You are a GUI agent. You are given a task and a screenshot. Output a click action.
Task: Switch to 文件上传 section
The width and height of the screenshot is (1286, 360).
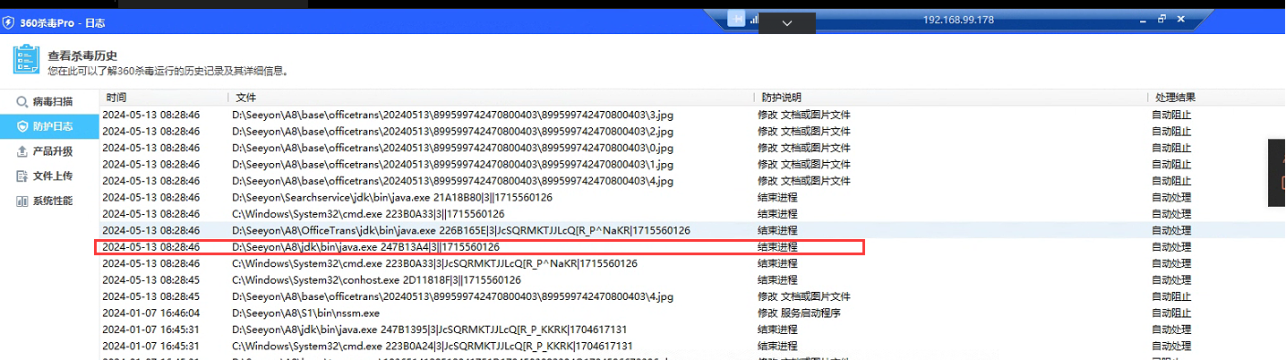(49, 176)
